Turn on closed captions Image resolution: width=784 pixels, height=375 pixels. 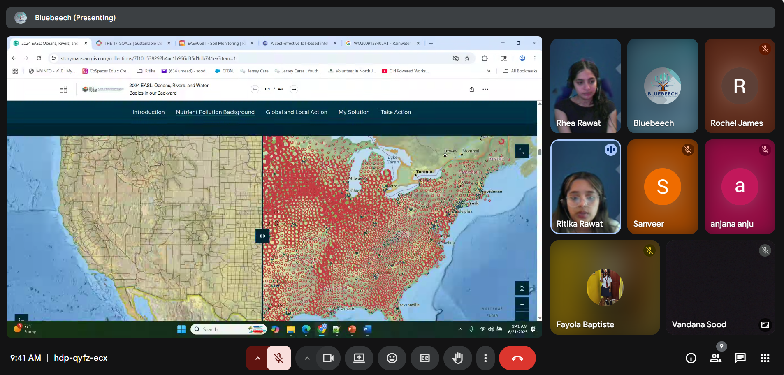(424, 358)
